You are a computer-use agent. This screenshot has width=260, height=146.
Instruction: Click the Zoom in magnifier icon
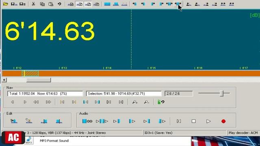click(135, 102)
